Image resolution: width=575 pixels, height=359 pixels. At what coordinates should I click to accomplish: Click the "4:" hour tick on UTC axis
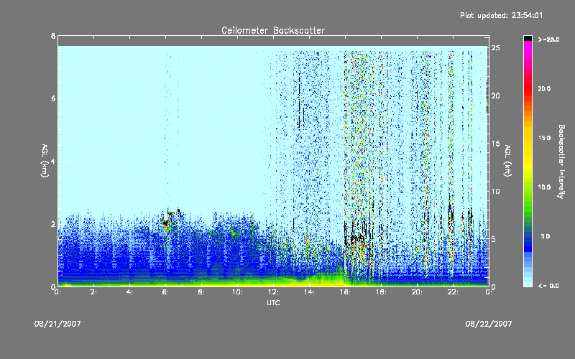130,292
